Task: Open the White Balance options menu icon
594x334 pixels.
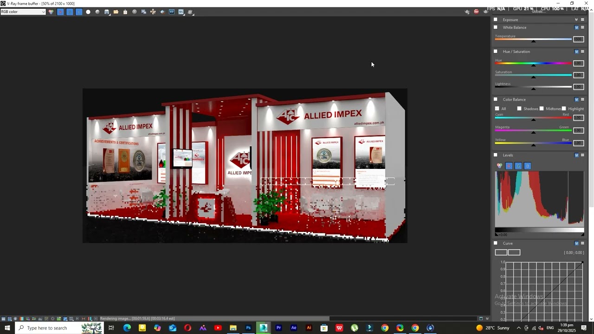Action: click(582, 27)
